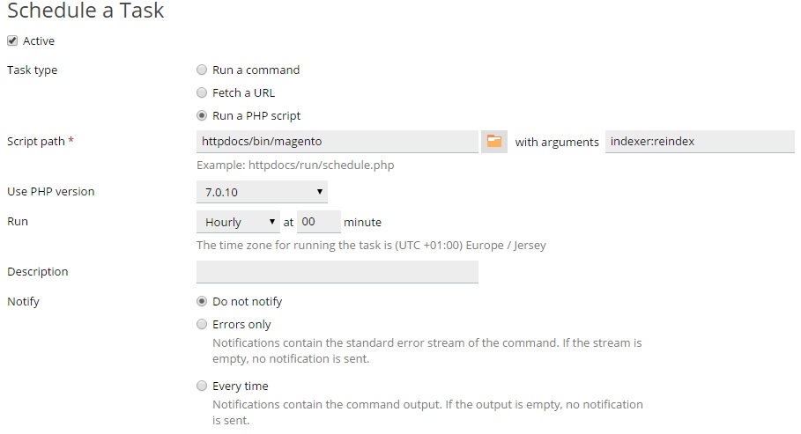This screenshot has width=801, height=434.
Task: Click the Run a PHP script label
Action: point(256,115)
